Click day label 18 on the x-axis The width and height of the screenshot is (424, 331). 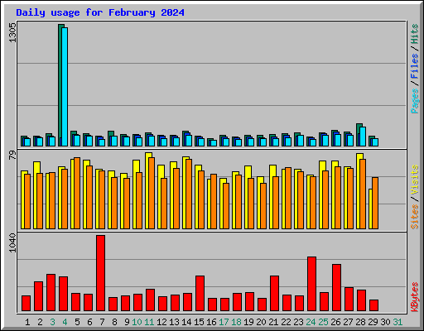click(236, 322)
